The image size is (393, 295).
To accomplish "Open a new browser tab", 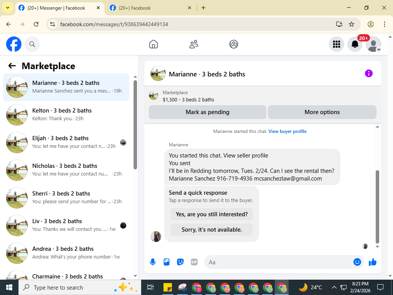I will [203, 8].
